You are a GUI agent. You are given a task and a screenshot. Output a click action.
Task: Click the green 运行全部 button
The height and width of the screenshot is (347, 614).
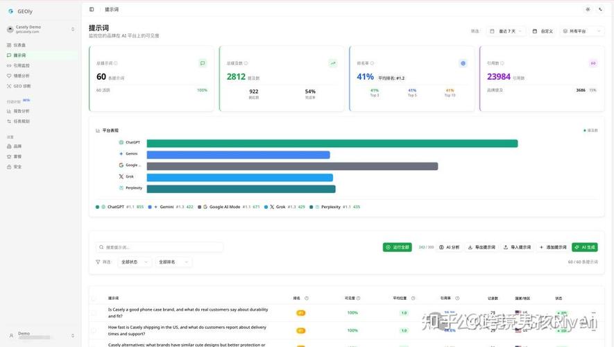point(397,247)
